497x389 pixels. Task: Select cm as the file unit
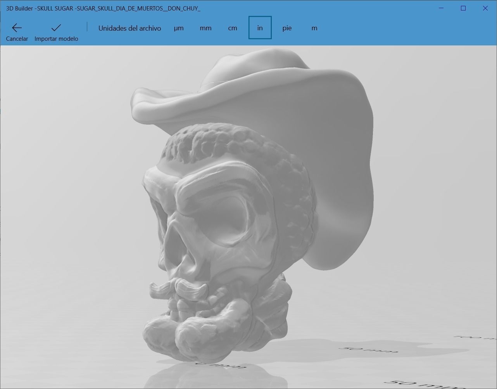pyautogui.click(x=233, y=28)
